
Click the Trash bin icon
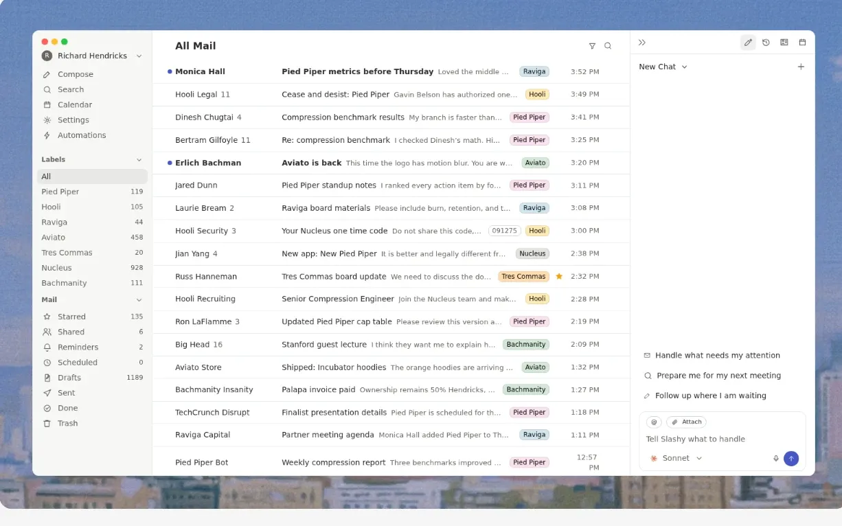[x=47, y=423]
